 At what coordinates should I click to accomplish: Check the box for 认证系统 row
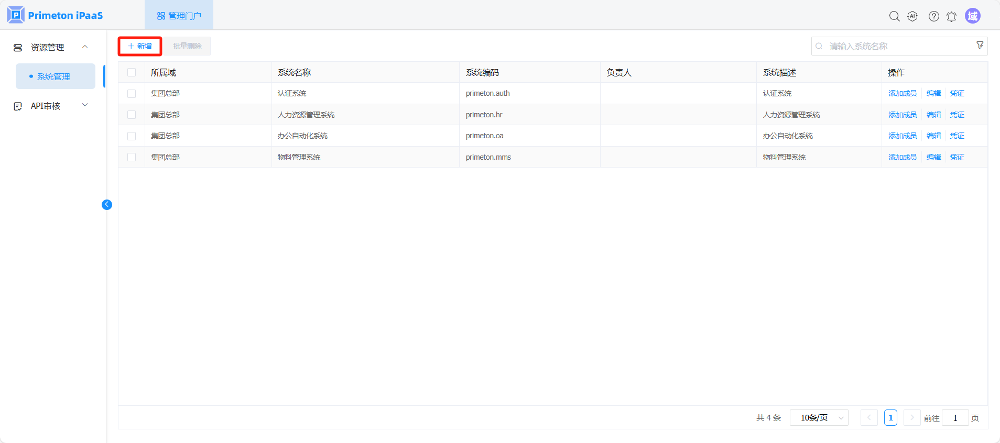point(132,94)
